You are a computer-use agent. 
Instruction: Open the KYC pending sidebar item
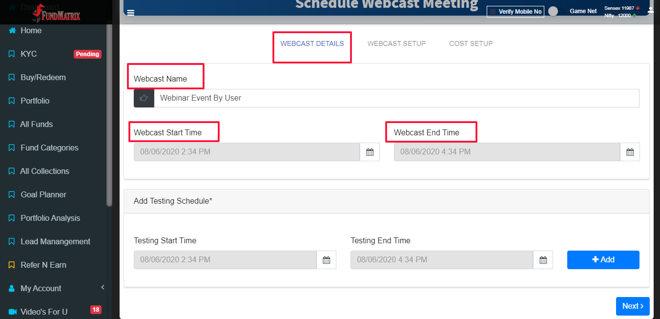tap(55, 54)
